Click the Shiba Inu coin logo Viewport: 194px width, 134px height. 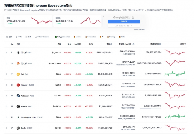pos(18,63)
